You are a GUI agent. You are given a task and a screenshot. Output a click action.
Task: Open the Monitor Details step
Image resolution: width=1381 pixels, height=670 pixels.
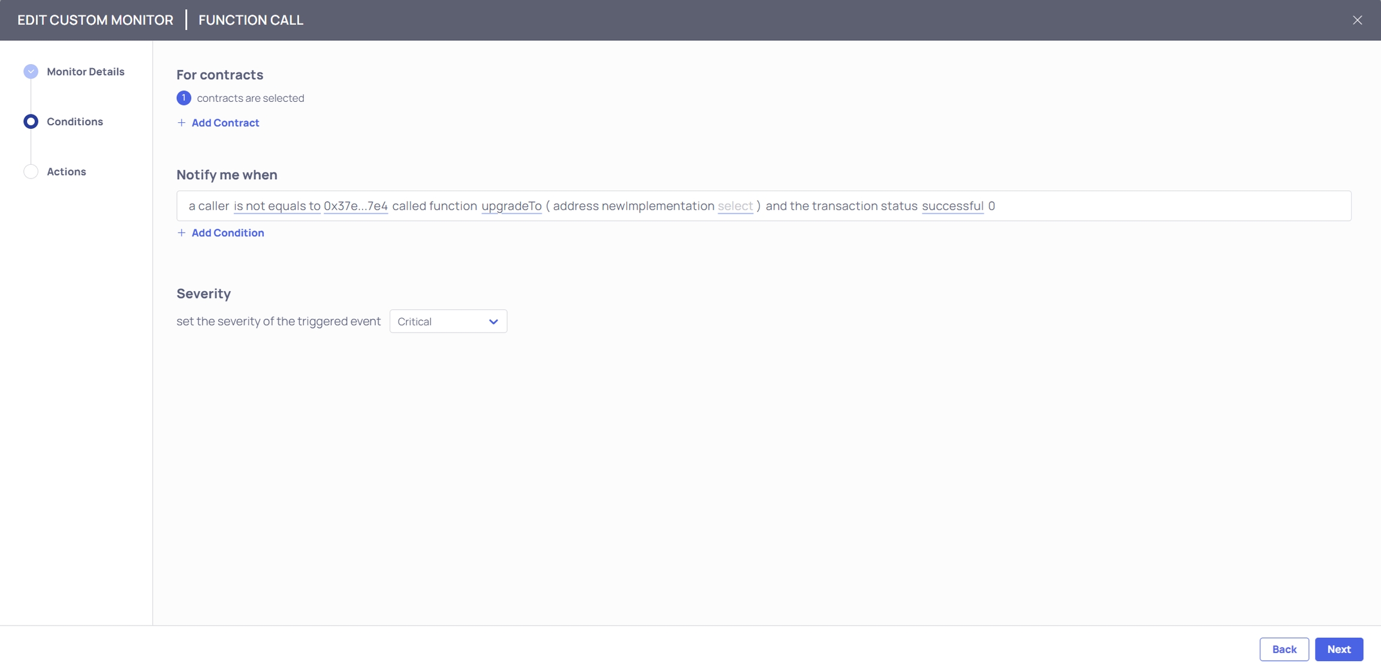tap(86, 72)
